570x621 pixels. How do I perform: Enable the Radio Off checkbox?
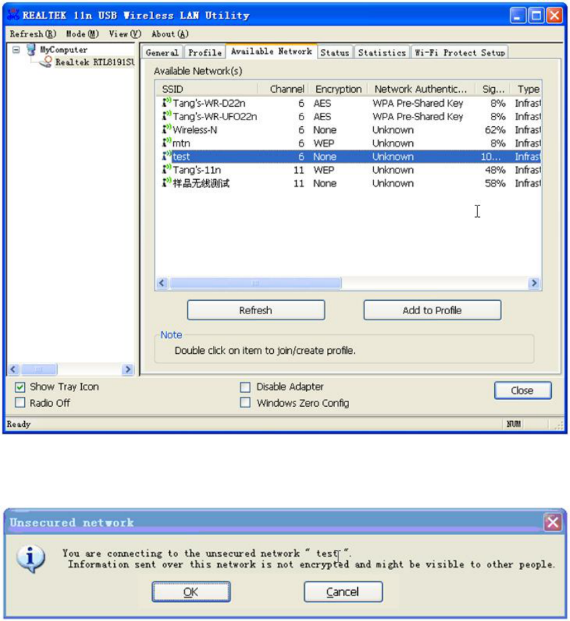coord(19,403)
